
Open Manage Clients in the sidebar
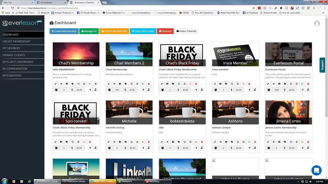[14, 55]
